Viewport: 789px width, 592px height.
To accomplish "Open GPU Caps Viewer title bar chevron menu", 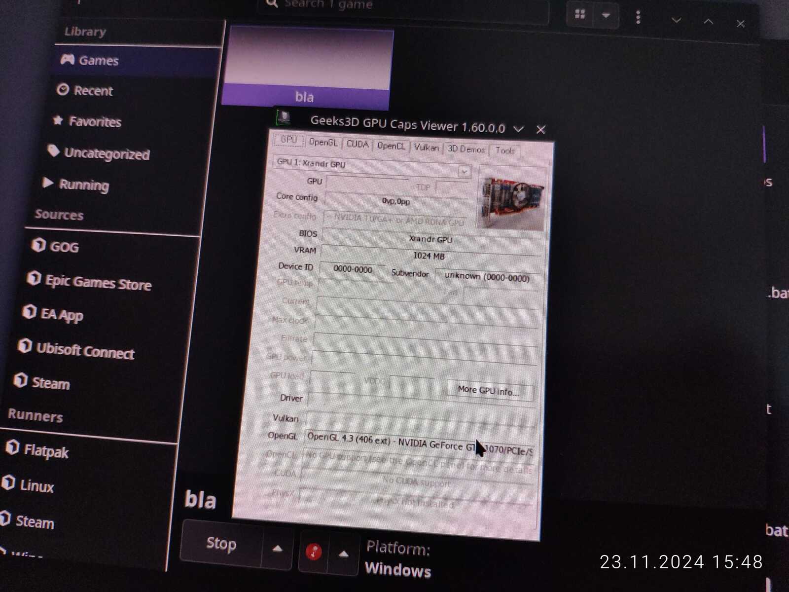I will pyautogui.click(x=518, y=129).
